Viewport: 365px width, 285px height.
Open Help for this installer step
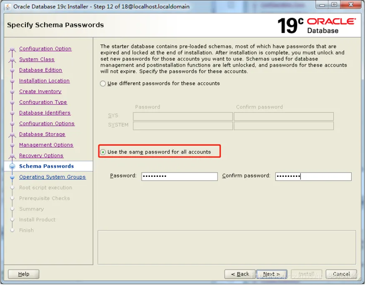pyautogui.click(x=23, y=274)
